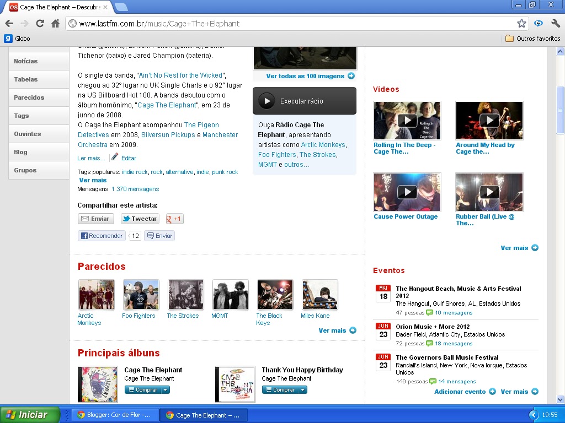Open the MGMT artist thumbnail
Screen dimensions: 565x423
click(x=230, y=295)
